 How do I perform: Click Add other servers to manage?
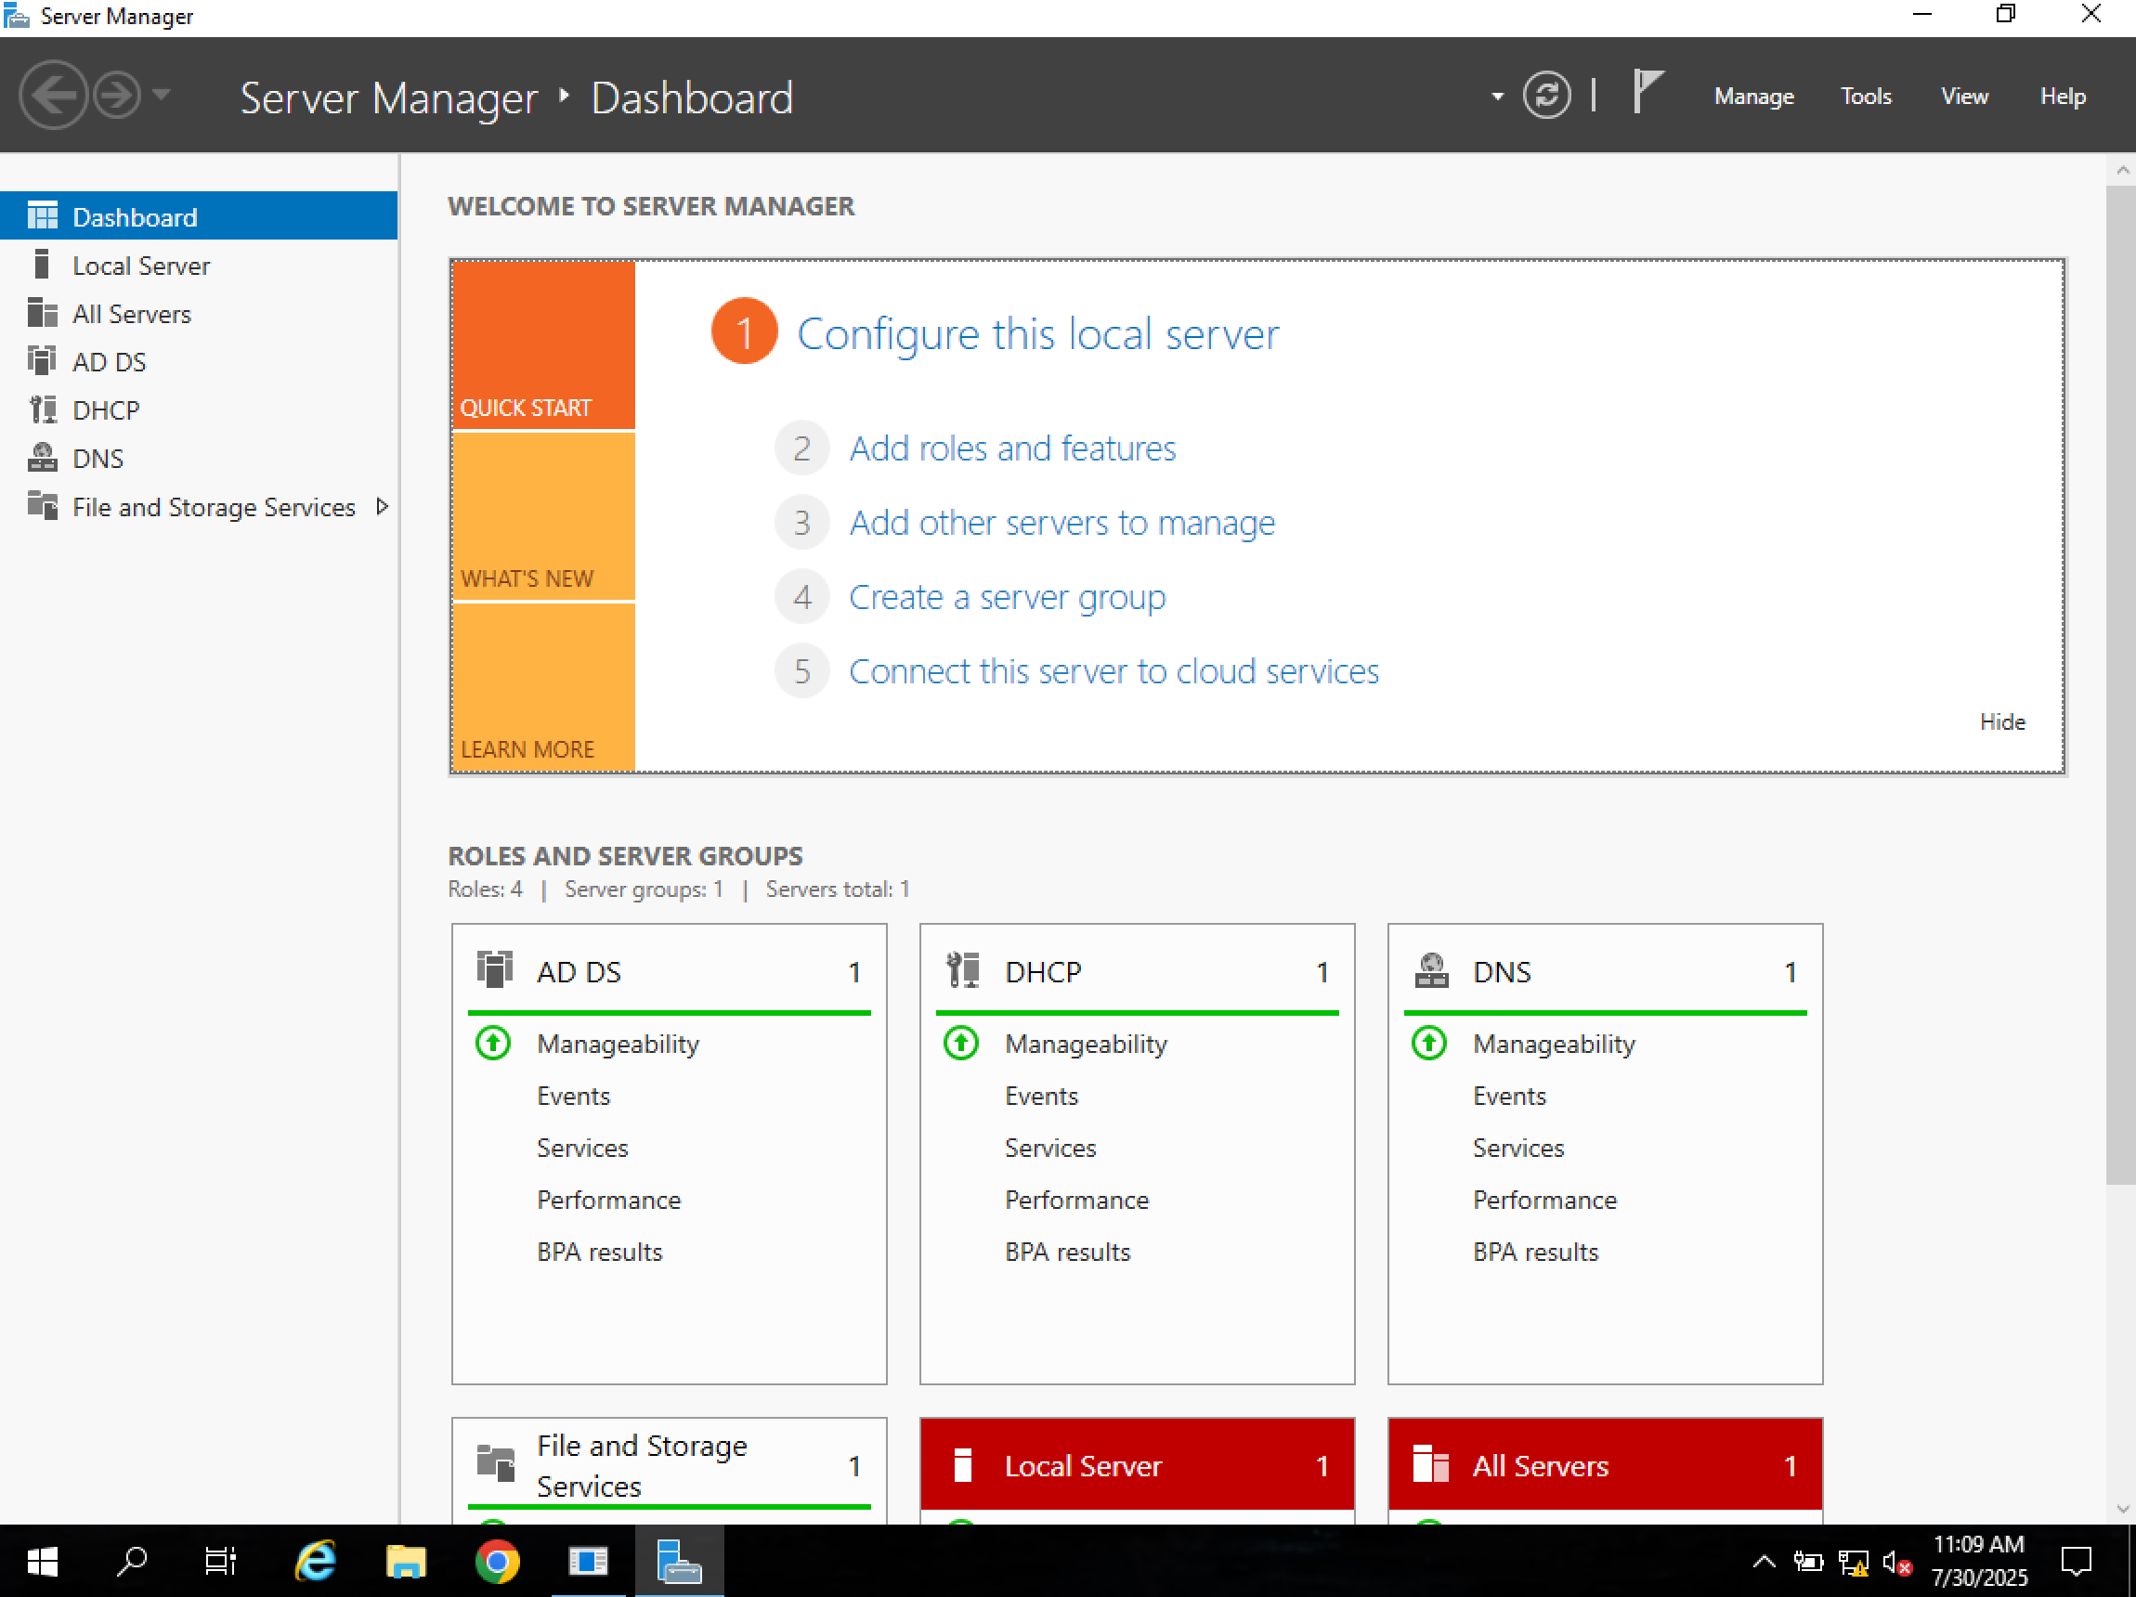(1061, 523)
